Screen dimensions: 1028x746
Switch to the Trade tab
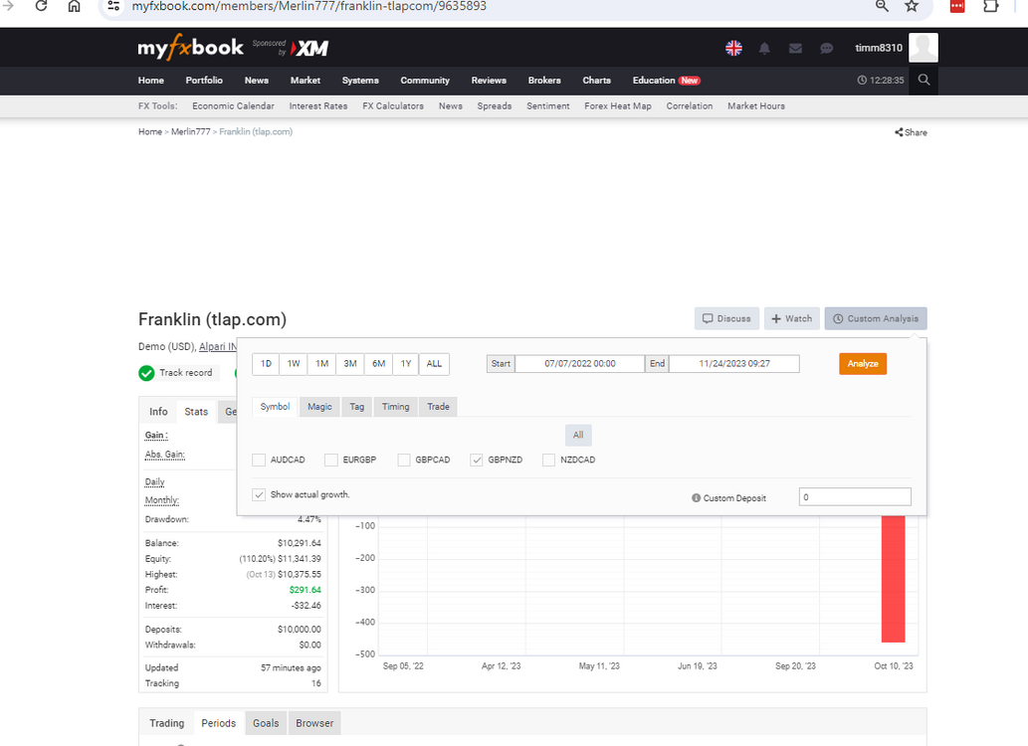click(x=438, y=407)
